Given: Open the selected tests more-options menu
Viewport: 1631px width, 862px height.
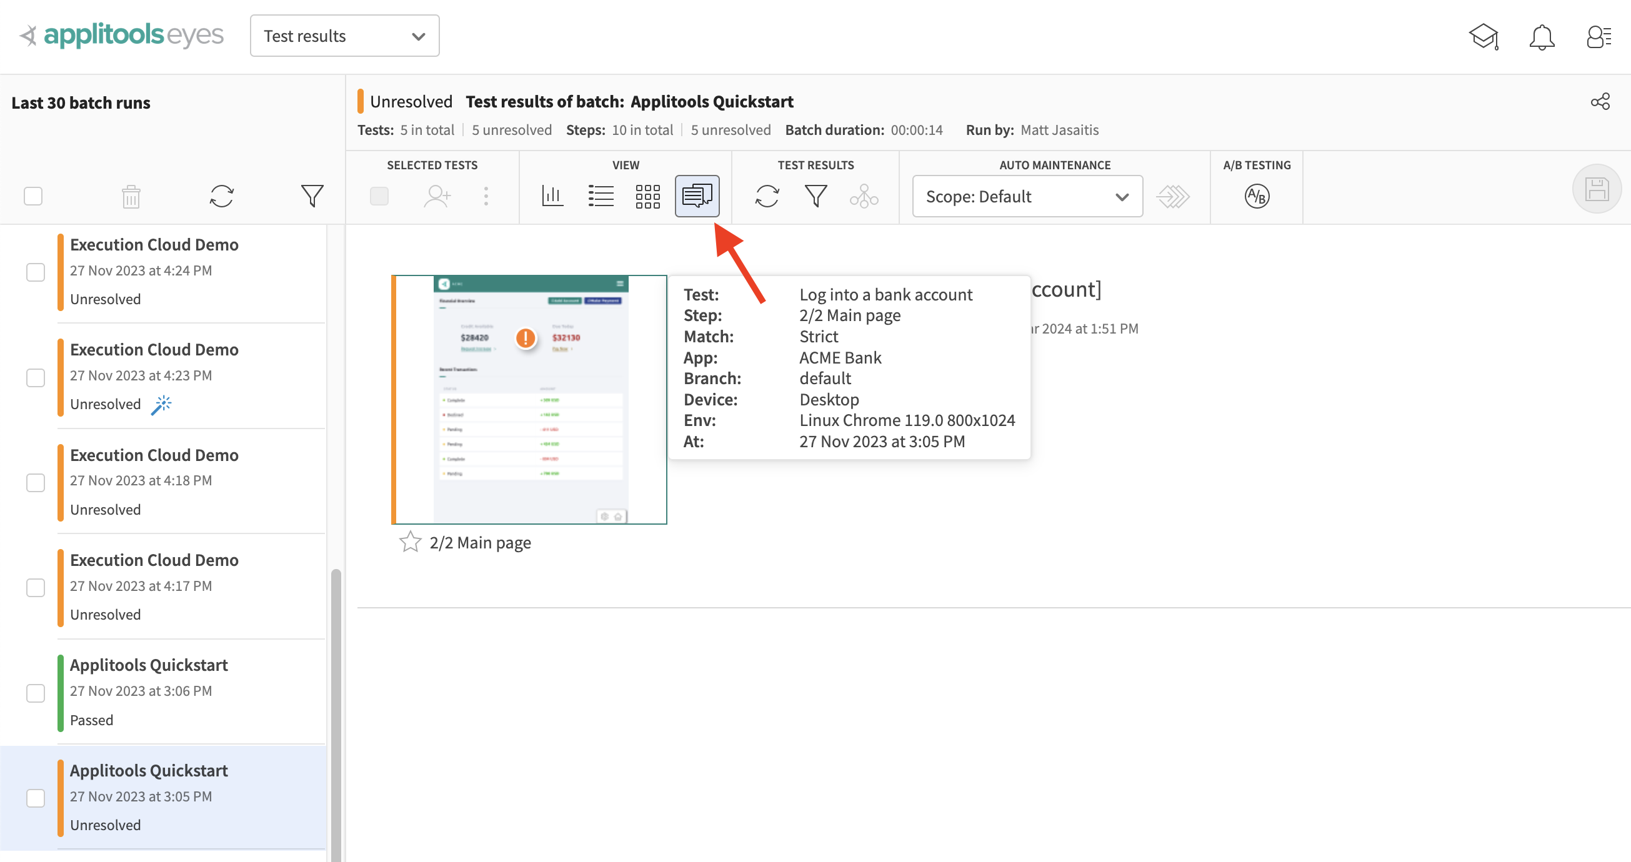Looking at the screenshot, I should point(486,196).
